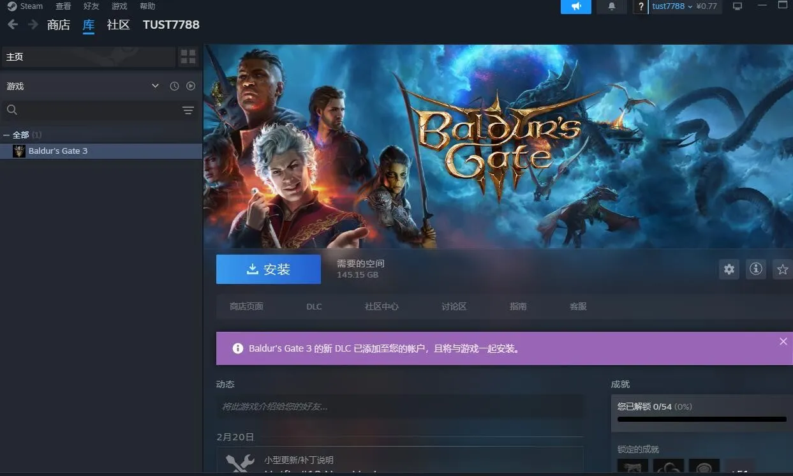Go to the 商店 tab
Screen dimensions: 793x476
59,25
